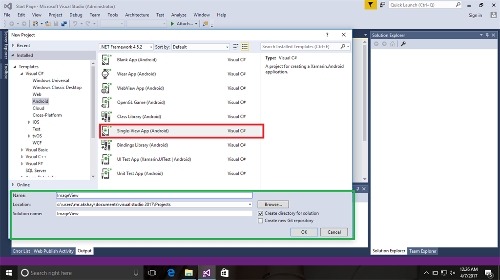Click the Redo toolbar icon

[x=88, y=24]
